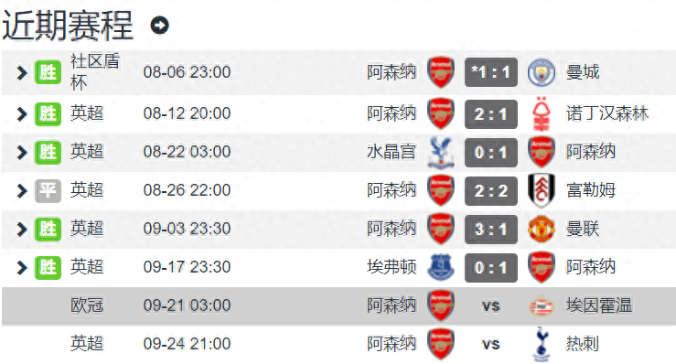Expand the 08-26 Fulham match chevron
This screenshot has height=364, width=676.
(x=22, y=190)
